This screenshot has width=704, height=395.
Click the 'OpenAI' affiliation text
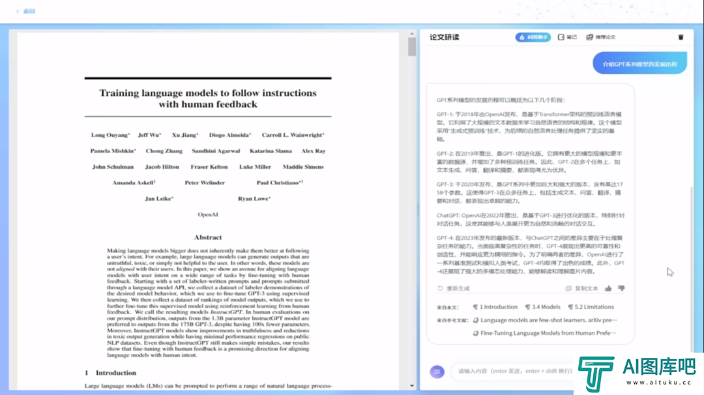tap(208, 214)
